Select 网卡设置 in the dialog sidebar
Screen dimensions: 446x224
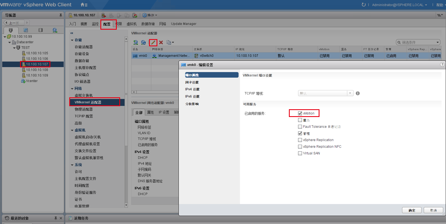tap(192, 82)
